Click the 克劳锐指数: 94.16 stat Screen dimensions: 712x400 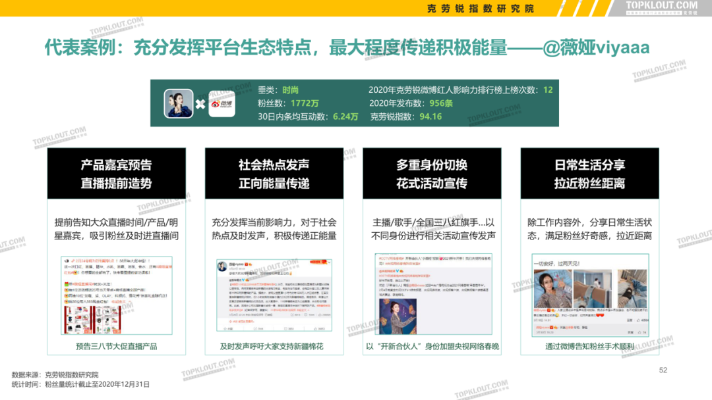pyautogui.click(x=405, y=116)
